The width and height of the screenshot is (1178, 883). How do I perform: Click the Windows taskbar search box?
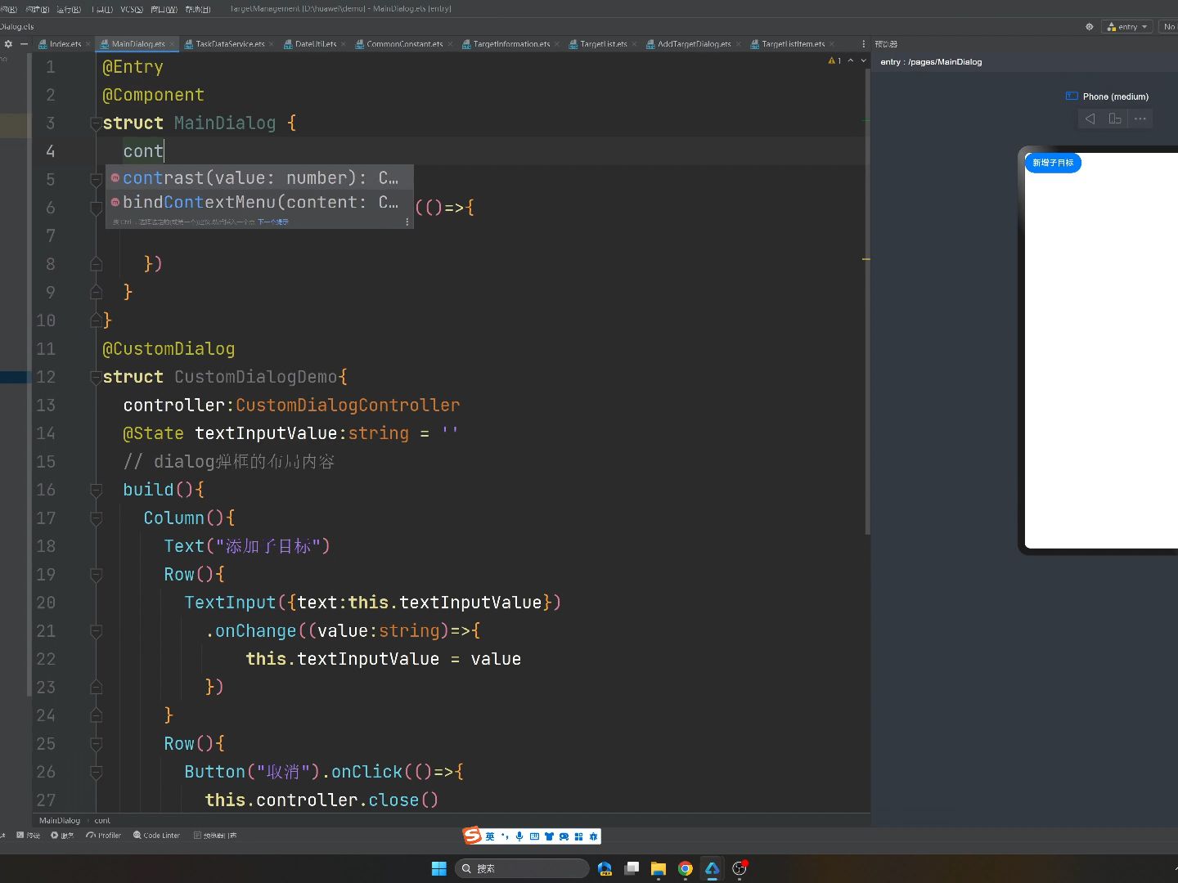point(522,868)
